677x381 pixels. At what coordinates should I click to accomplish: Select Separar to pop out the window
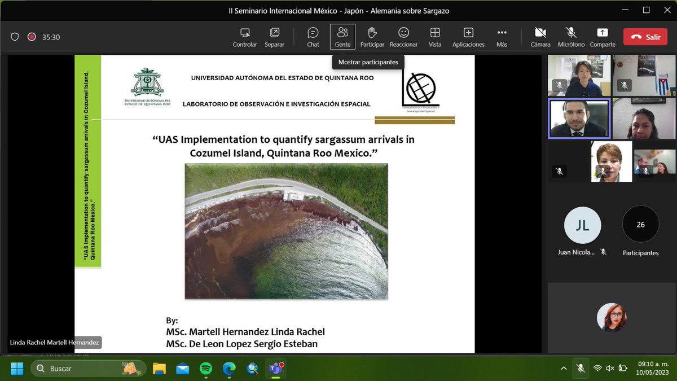pos(275,37)
